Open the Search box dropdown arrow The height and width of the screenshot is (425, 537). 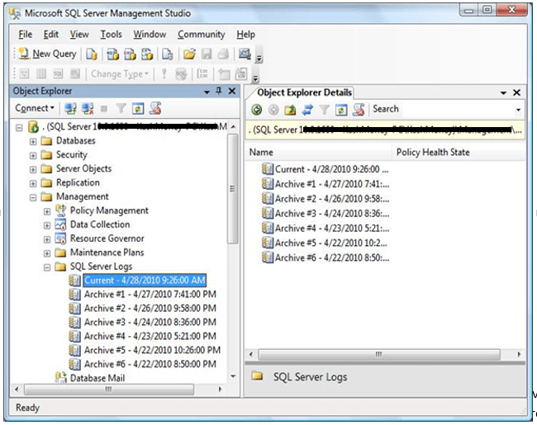click(519, 110)
